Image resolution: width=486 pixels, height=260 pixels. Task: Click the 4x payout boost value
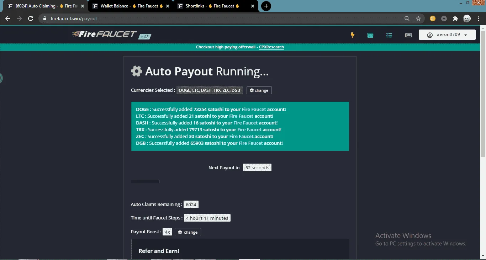tap(167, 232)
